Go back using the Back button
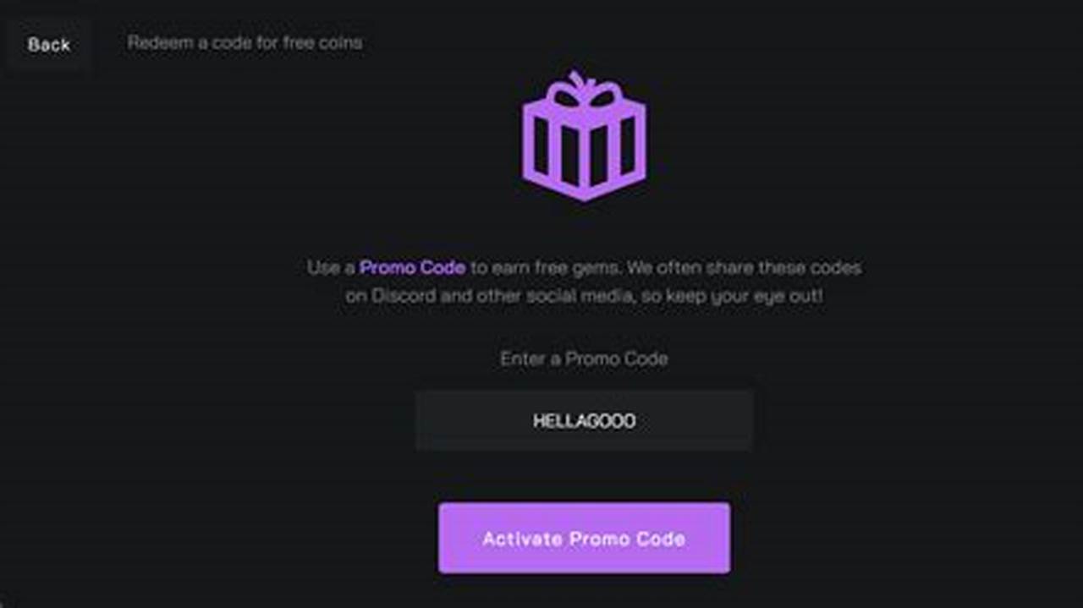 48,45
